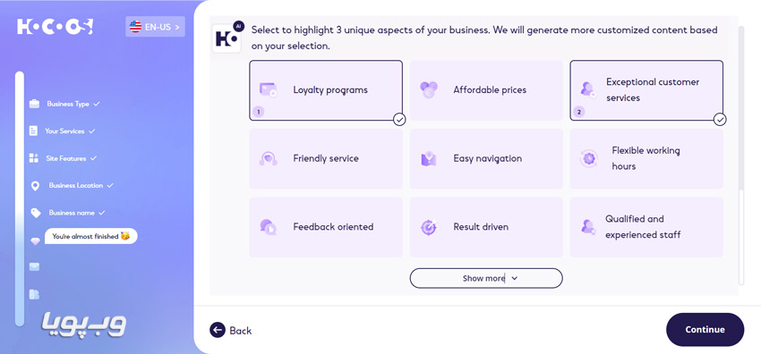Viewport: 761px width, 354px height.
Task: Expand the Show more options list
Action: [486, 278]
